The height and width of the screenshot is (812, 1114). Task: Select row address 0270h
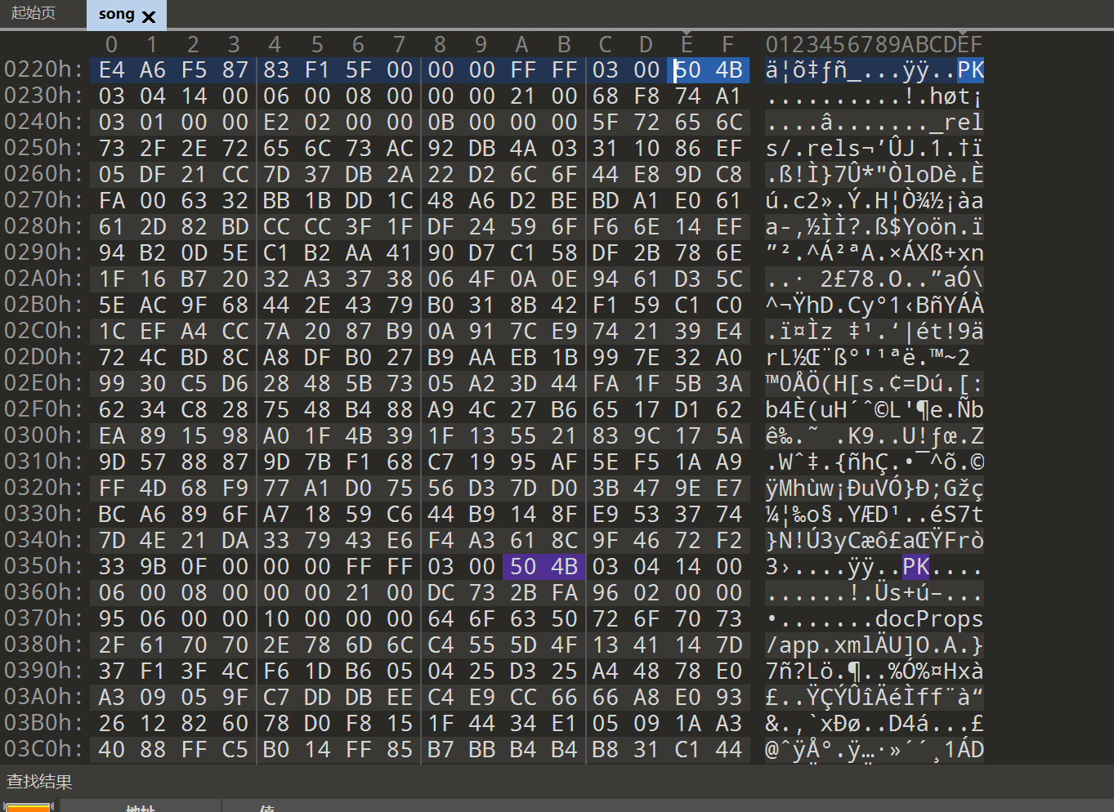click(43, 201)
